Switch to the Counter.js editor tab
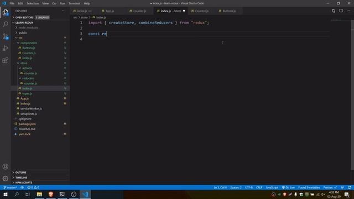The image size is (354, 199). pos(201,11)
